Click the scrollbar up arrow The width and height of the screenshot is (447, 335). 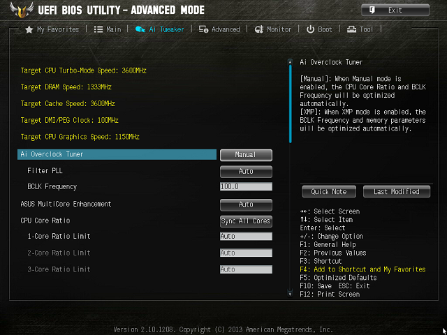coord(290,62)
